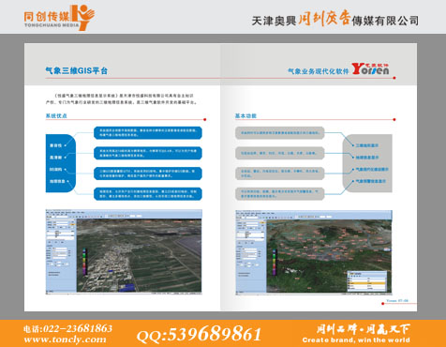The width and height of the screenshot is (446, 347).
Task: Click the 地理信息显示 item in the gray panel
Action: [367, 158]
